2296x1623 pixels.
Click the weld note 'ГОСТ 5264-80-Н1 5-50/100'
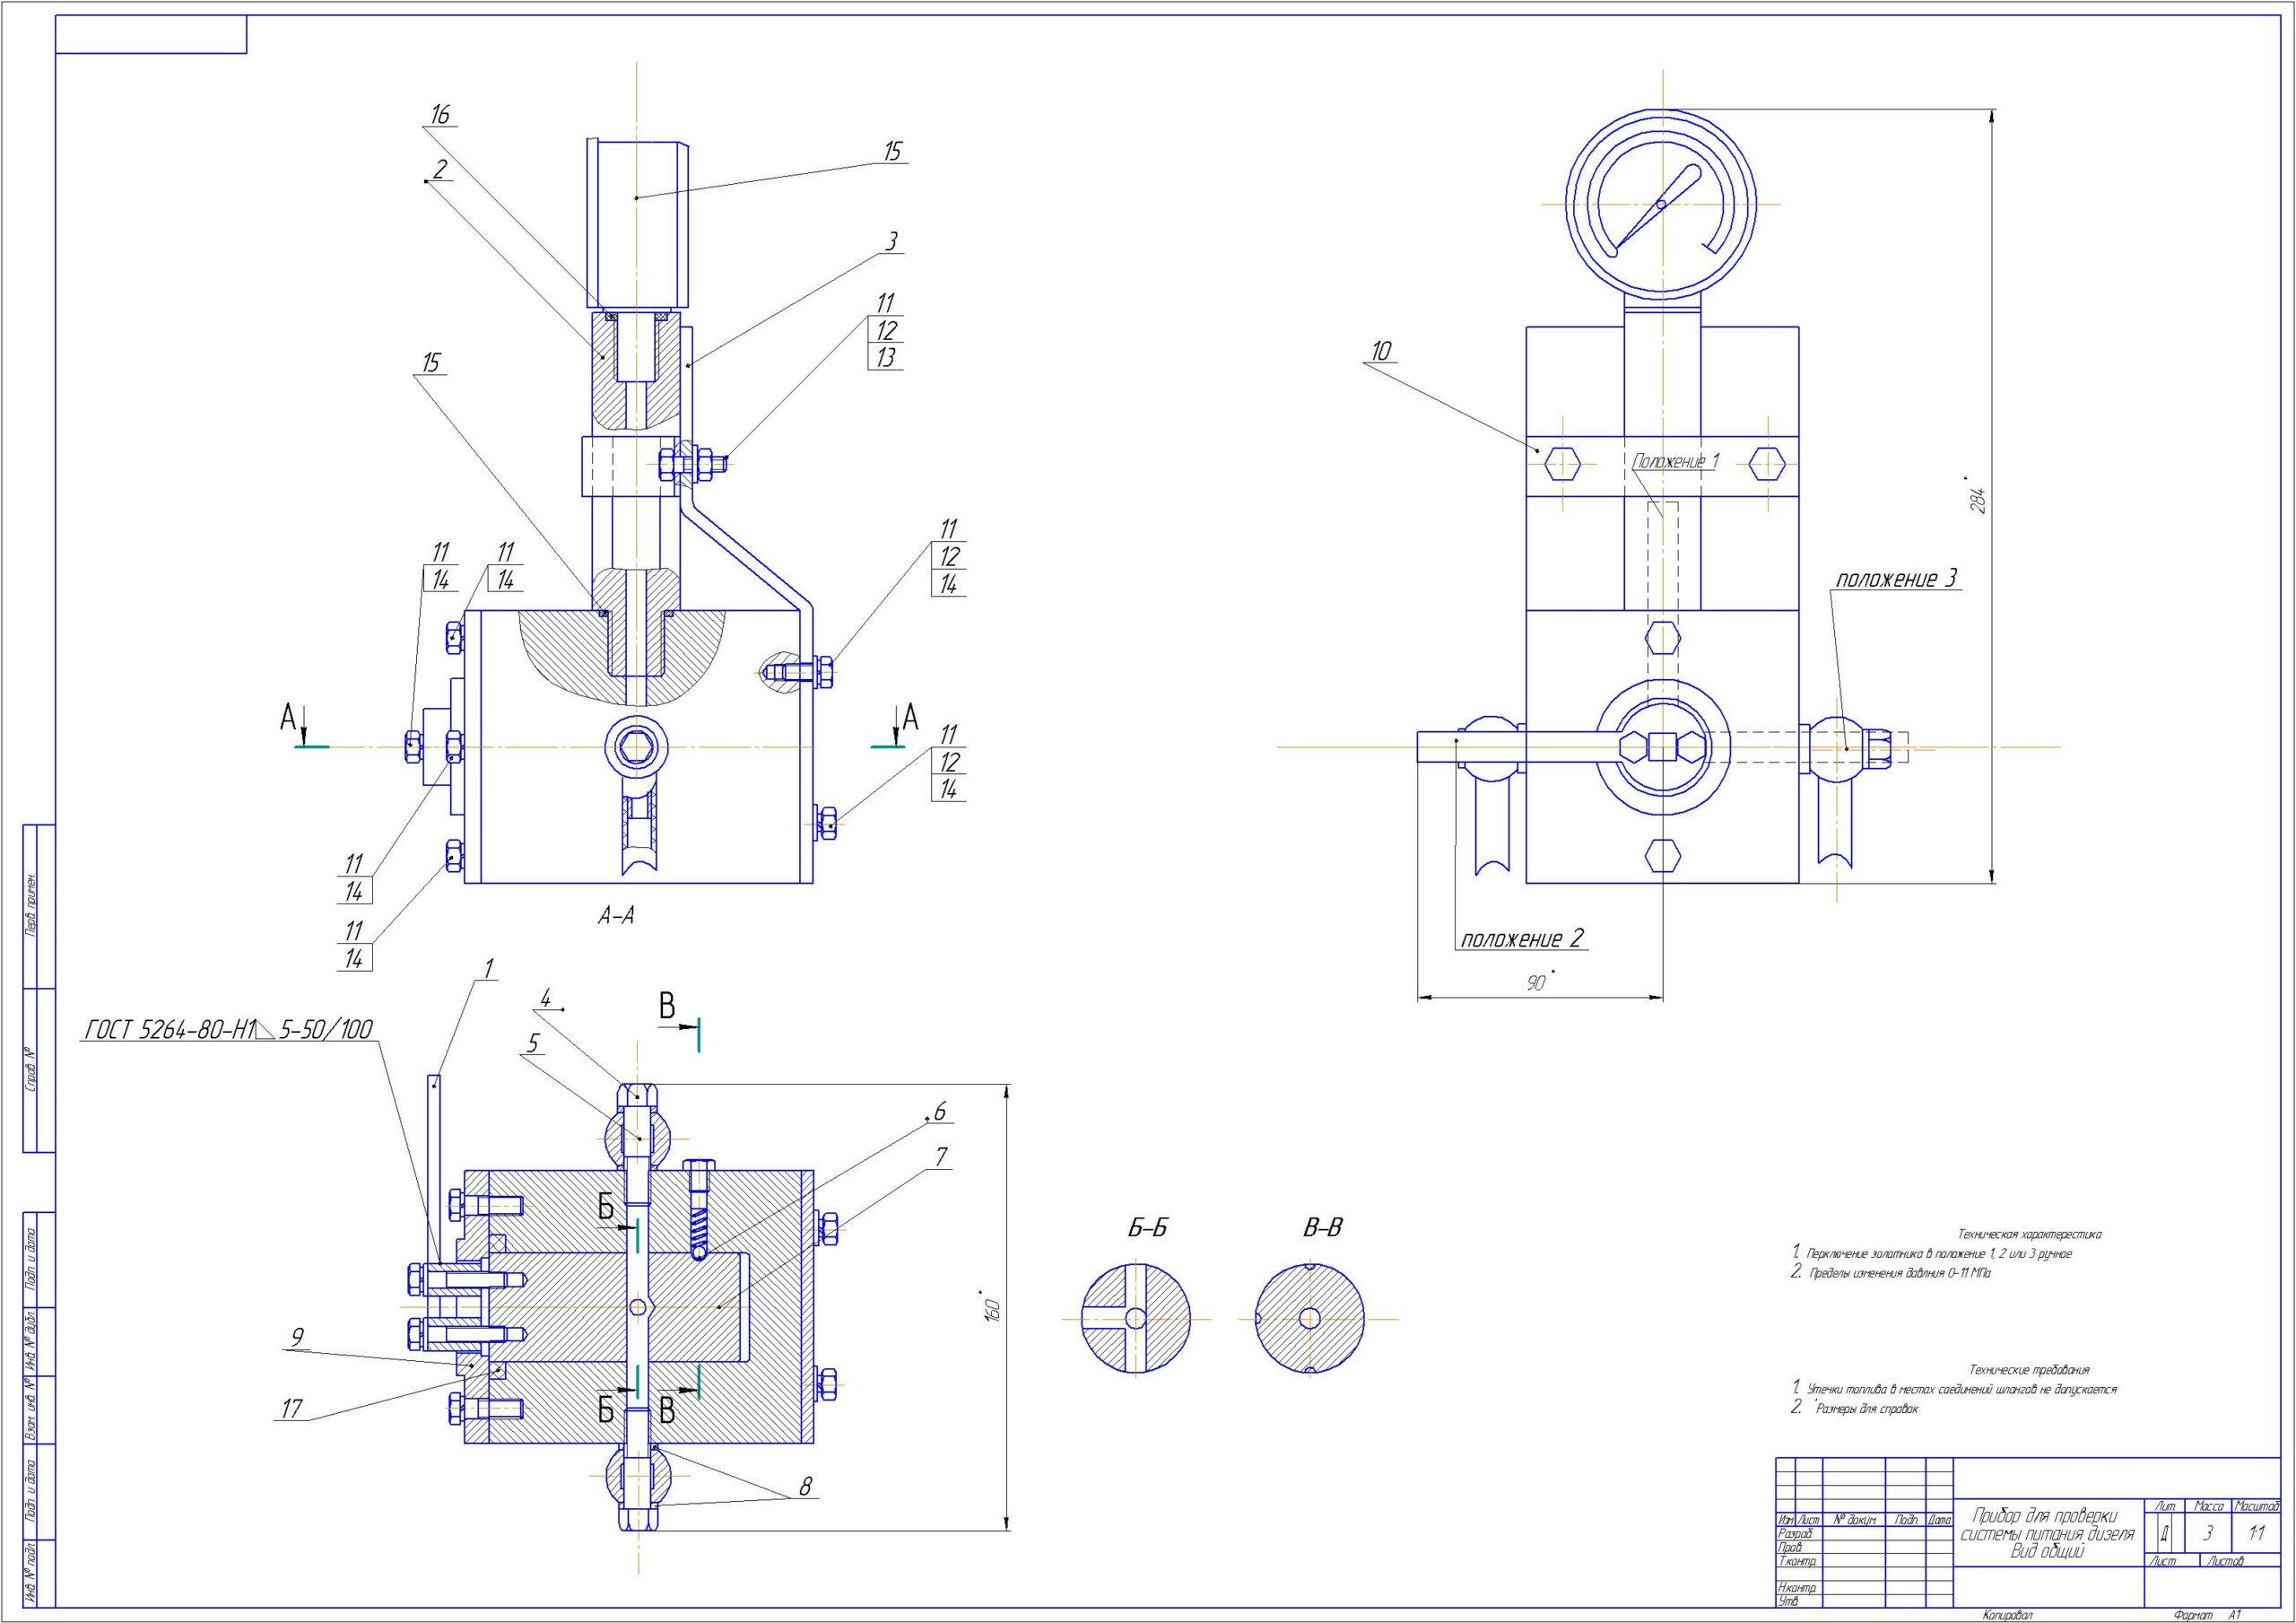[x=229, y=1029]
